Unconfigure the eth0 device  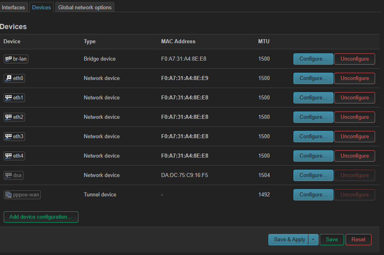click(x=354, y=78)
